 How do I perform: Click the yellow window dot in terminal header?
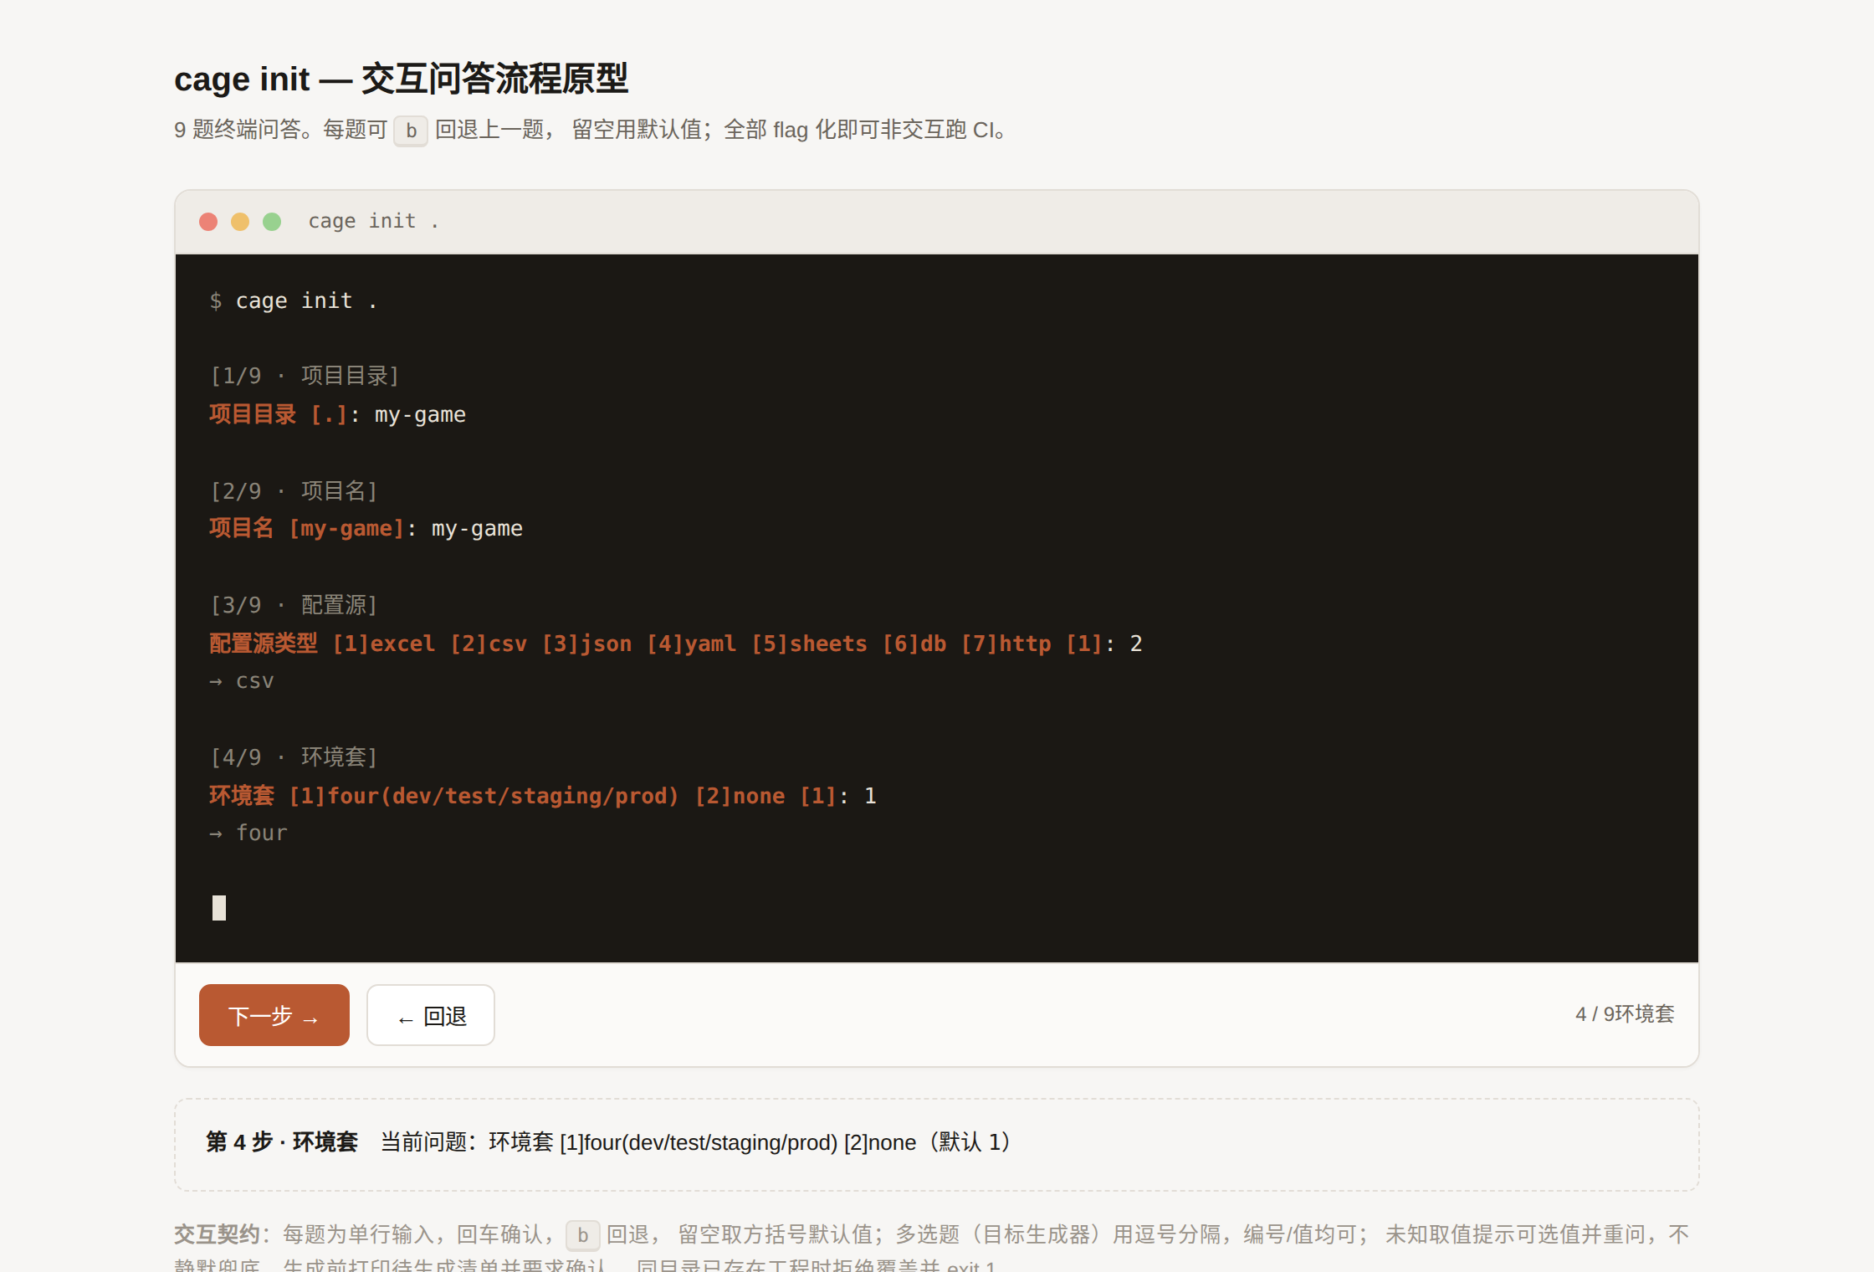(x=240, y=222)
